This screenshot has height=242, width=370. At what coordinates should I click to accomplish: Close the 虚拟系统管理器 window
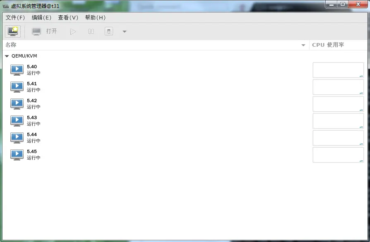click(x=358, y=5)
